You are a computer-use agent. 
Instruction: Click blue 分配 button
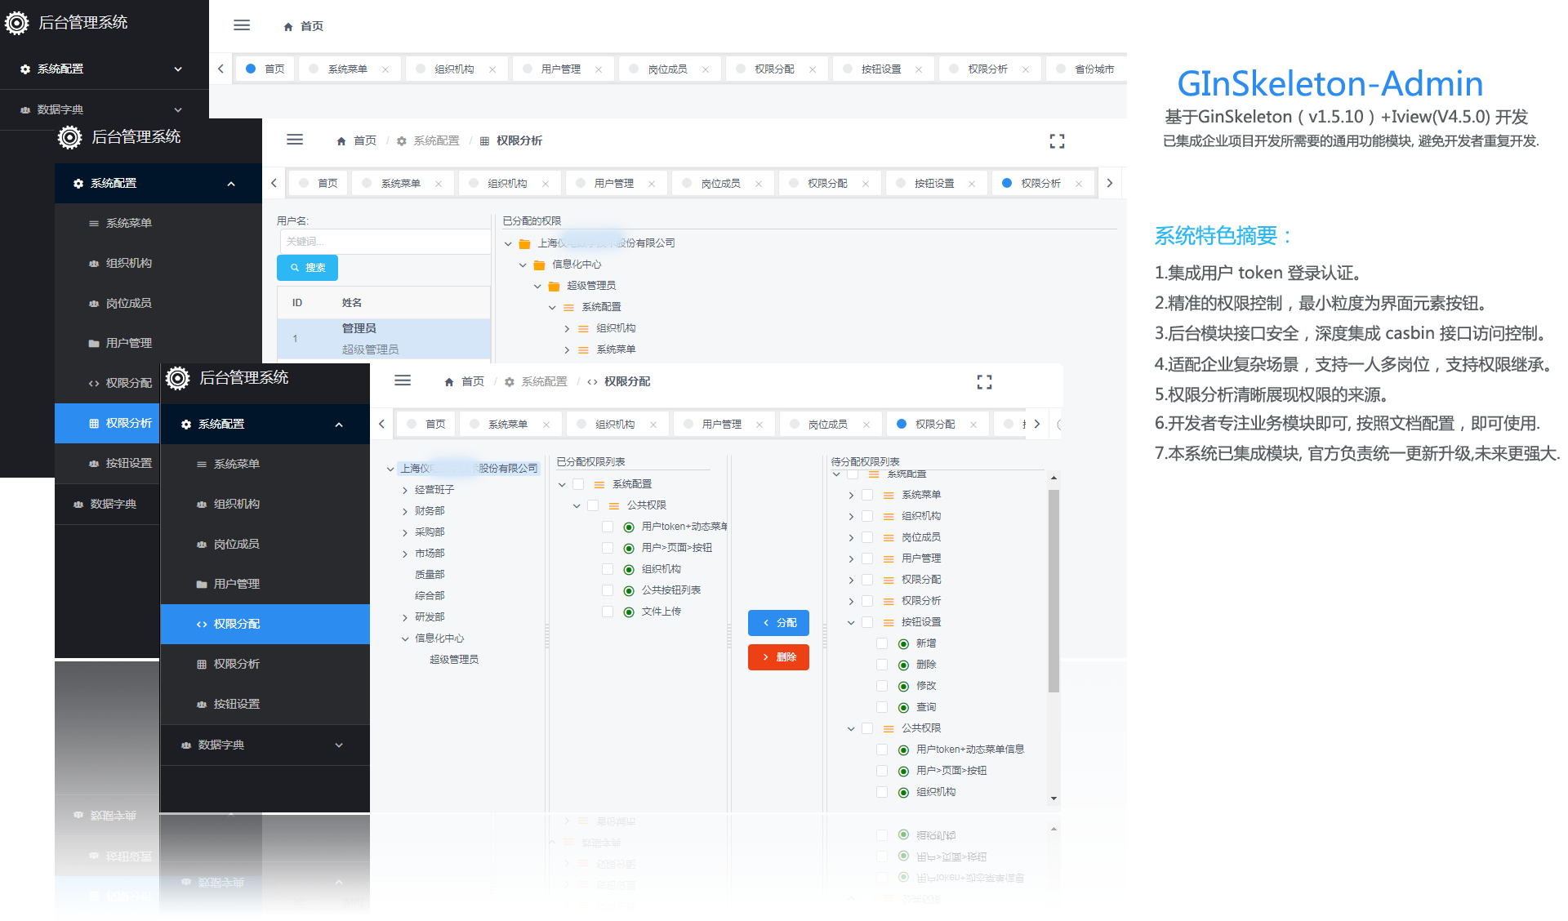pyautogui.click(x=778, y=622)
